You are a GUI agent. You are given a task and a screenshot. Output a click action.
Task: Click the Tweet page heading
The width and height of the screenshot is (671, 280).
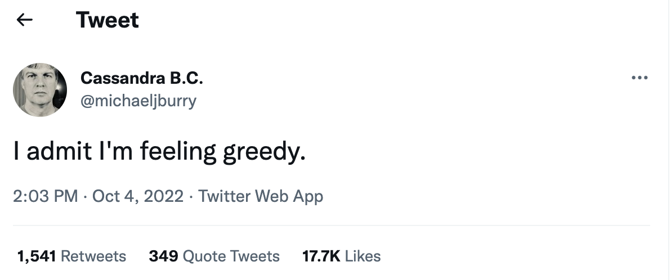pos(107,20)
